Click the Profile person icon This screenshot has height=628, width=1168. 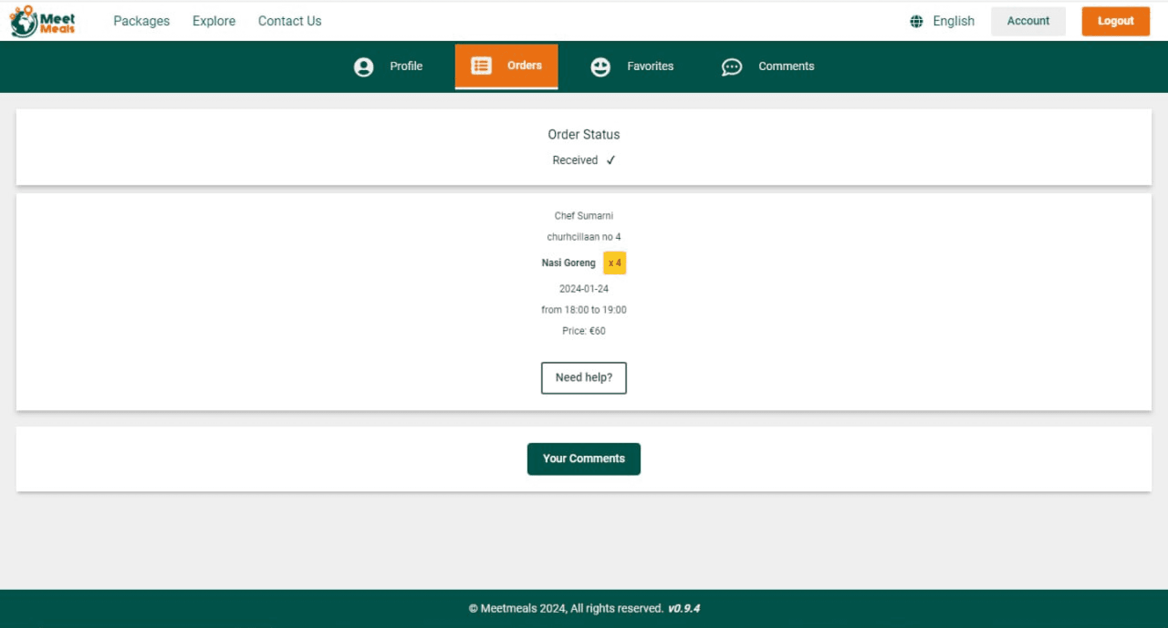363,67
